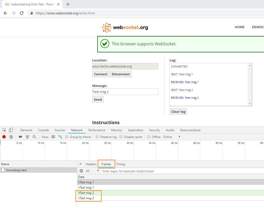Open the Performance tab
Image resolution: width=264 pixels, height=208 pixels.
[x=97, y=130]
